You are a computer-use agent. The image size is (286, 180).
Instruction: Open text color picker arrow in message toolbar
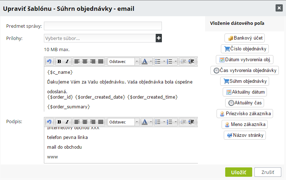click(151, 62)
